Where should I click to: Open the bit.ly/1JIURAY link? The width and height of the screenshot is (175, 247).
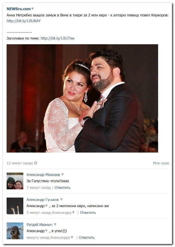(x=23, y=21)
